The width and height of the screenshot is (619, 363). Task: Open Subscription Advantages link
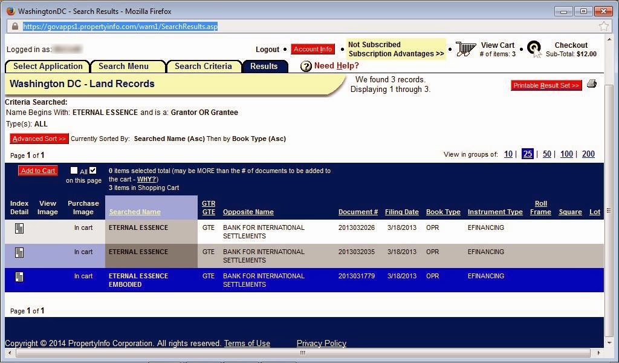tap(396, 54)
